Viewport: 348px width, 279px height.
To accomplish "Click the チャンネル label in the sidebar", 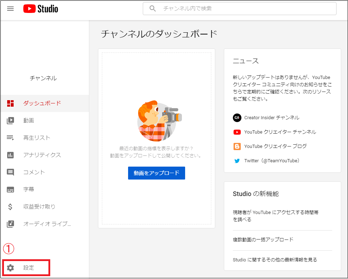I will (x=43, y=78).
